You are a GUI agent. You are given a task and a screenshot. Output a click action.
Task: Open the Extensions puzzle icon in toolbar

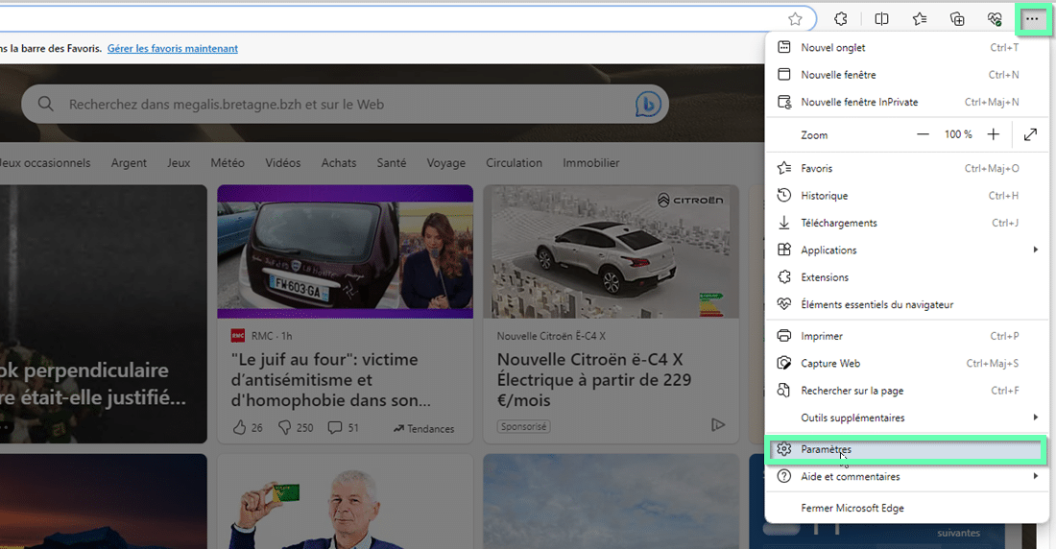pos(841,19)
